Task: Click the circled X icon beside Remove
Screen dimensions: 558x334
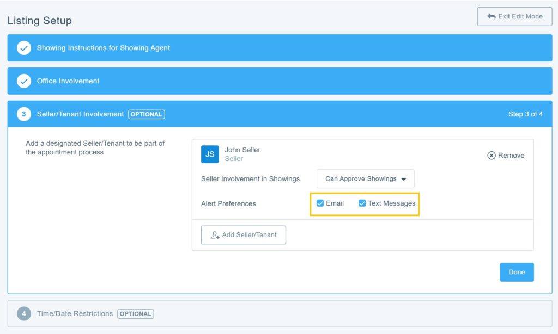Action: point(492,156)
